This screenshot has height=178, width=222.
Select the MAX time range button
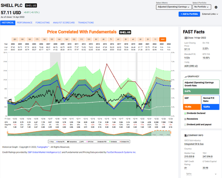[x=163, y=39]
